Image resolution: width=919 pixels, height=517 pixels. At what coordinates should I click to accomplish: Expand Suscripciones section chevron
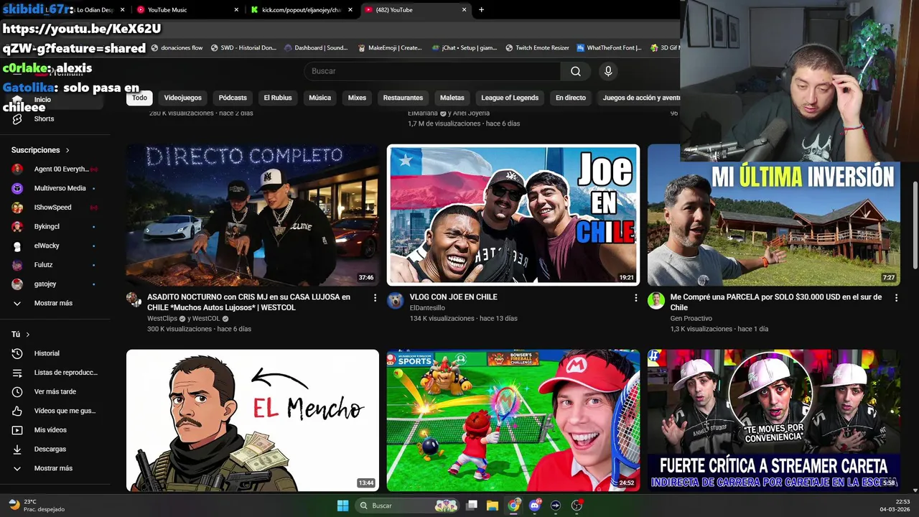[67, 150]
